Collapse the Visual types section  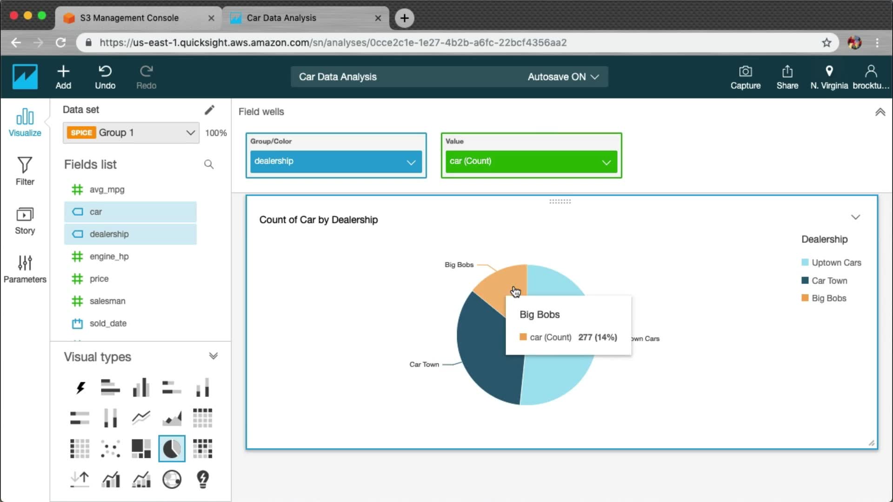pyautogui.click(x=213, y=356)
